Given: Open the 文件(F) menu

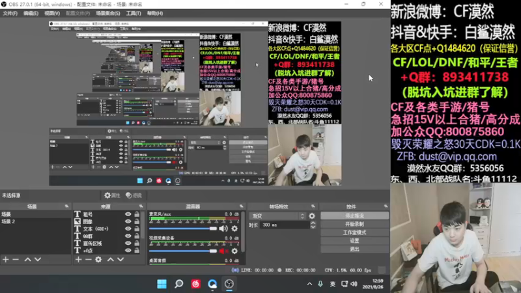Looking at the screenshot, I should (x=10, y=13).
